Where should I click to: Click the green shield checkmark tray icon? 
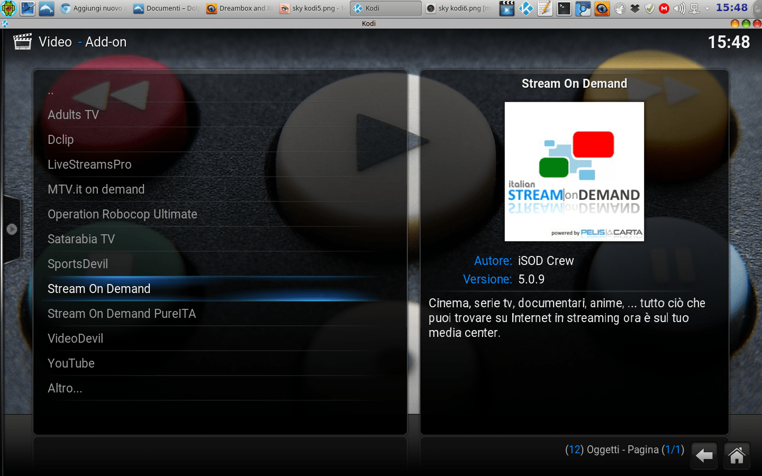(x=650, y=8)
